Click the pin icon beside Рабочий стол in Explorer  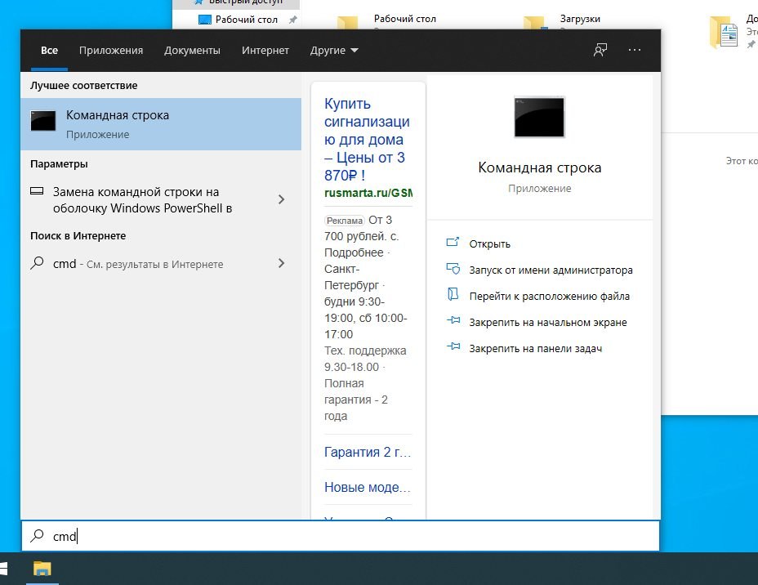292,20
